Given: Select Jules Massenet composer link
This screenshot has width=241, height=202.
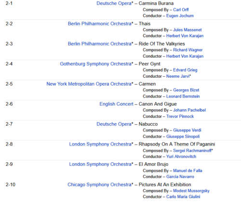Looking at the screenshot, I should tap(187, 30).
